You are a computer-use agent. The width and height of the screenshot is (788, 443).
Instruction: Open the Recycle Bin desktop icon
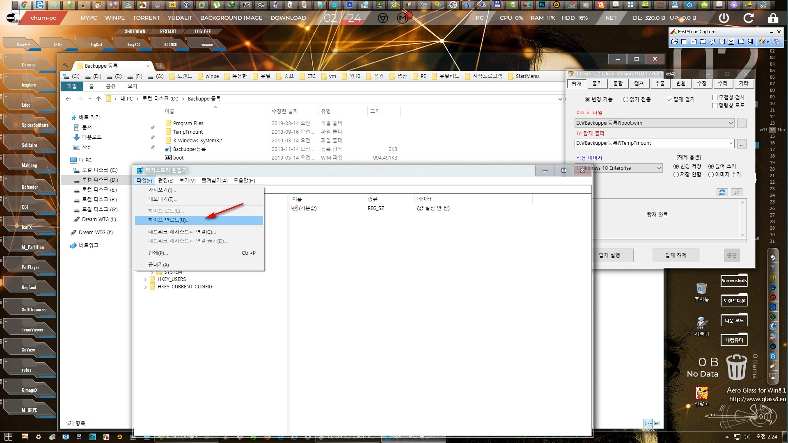tap(702, 291)
